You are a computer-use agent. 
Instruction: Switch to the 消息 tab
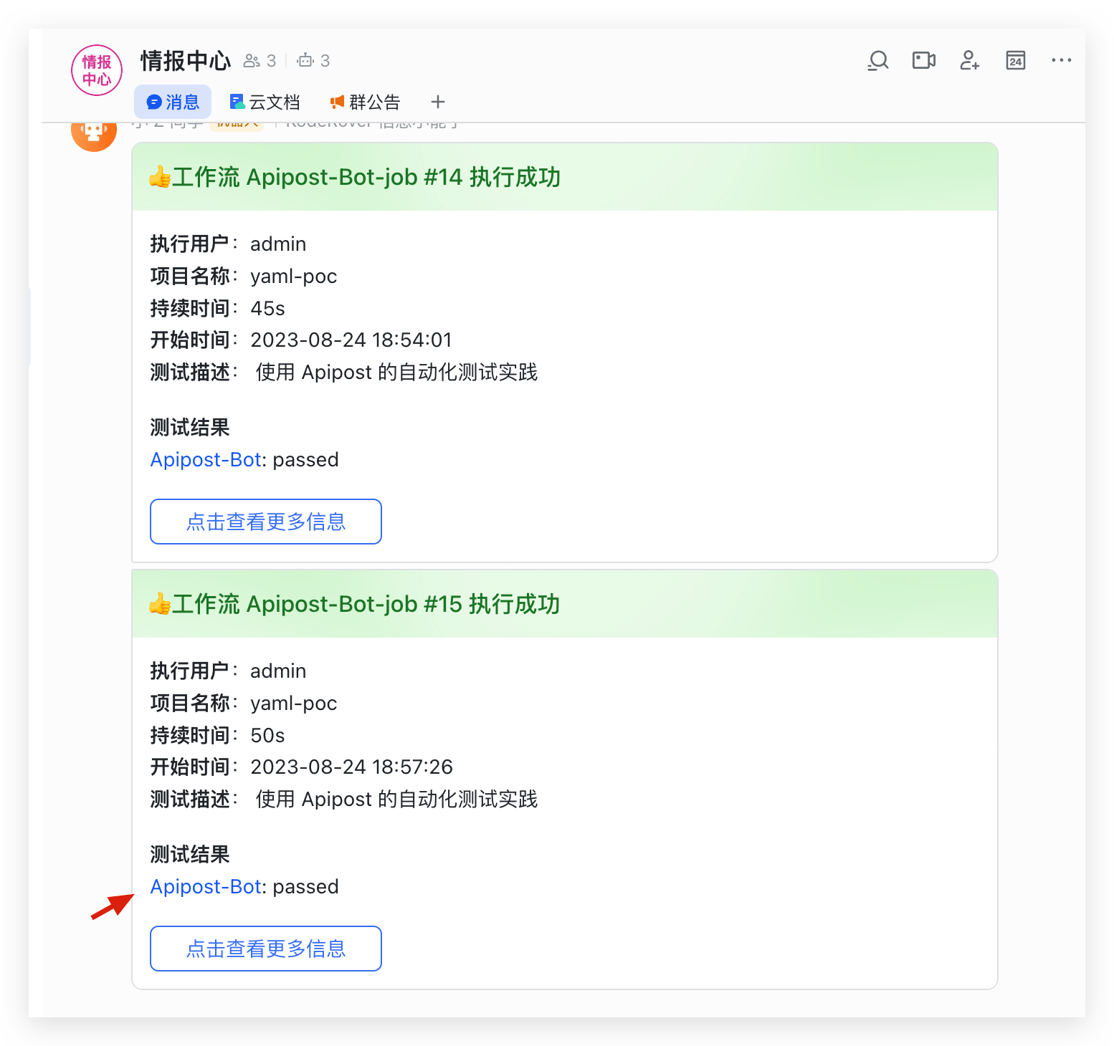173,102
